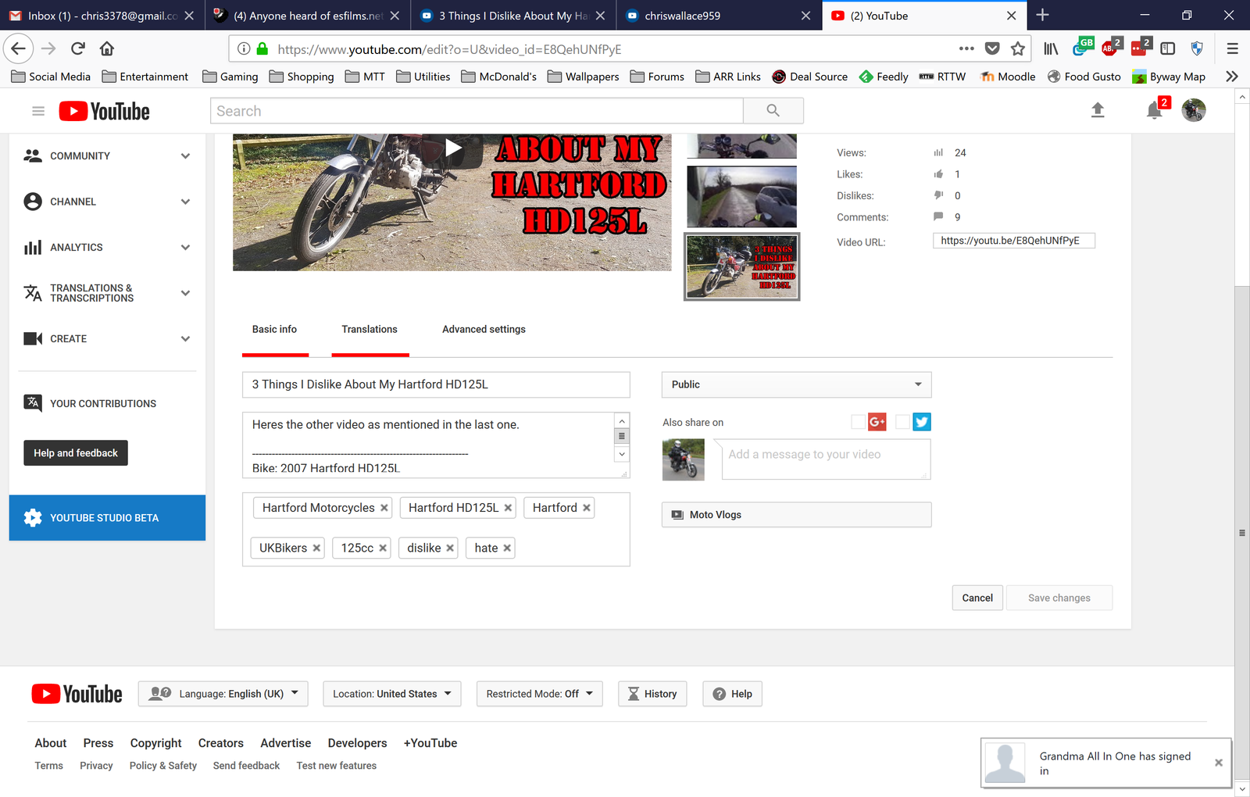Click the Moto Vlogs playlist button
The image size is (1250, 797).
797,515
